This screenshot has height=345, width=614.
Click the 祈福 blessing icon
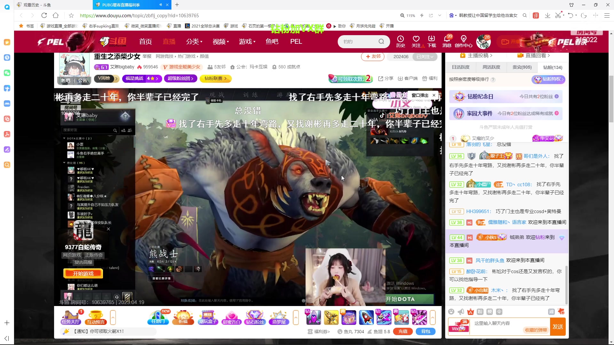[x=183, y=317]
